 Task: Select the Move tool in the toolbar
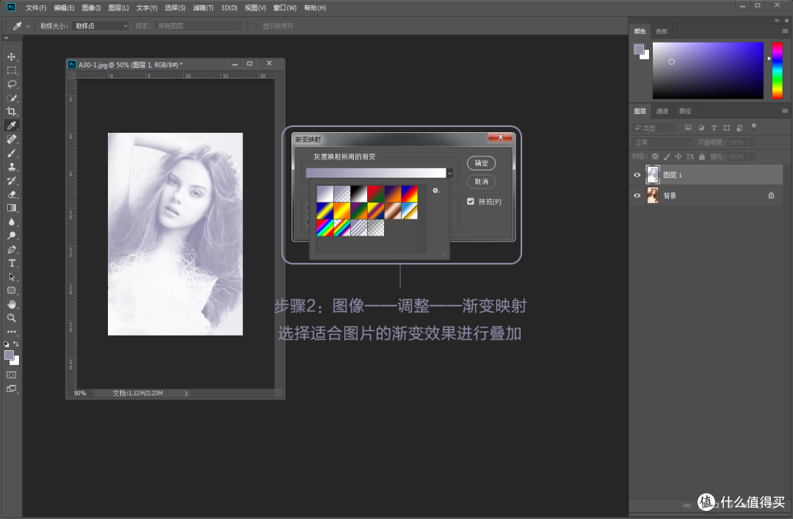[11, 56]
